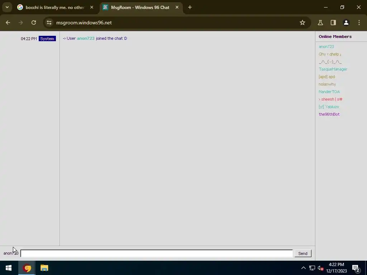Open File Explorer from taskbar

[44, 268]
